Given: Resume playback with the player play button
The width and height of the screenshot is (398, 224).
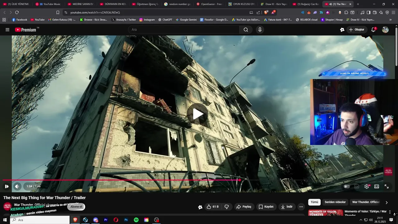Looking at the screenshot, I should pos(7,186).
